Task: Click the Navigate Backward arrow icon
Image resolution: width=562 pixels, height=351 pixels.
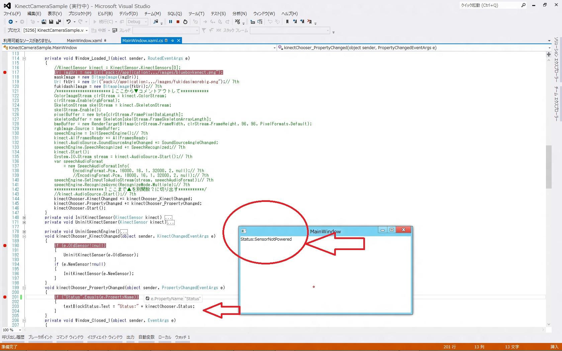Action: point(11,22)
